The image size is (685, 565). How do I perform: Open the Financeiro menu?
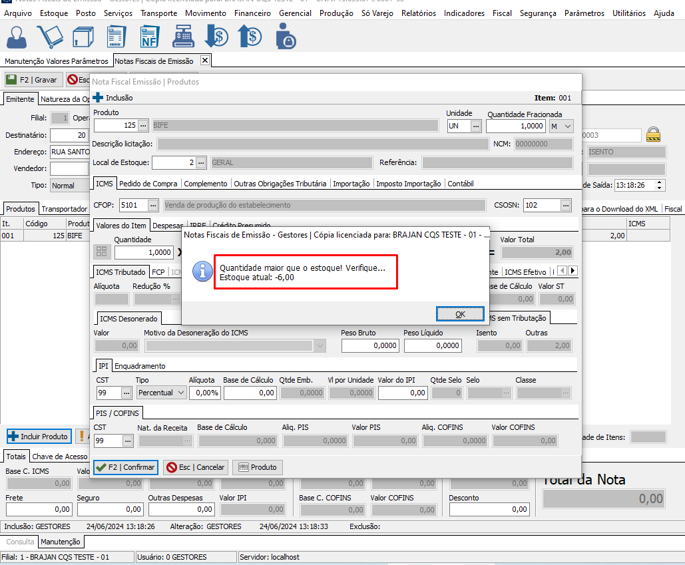point(252,13)
